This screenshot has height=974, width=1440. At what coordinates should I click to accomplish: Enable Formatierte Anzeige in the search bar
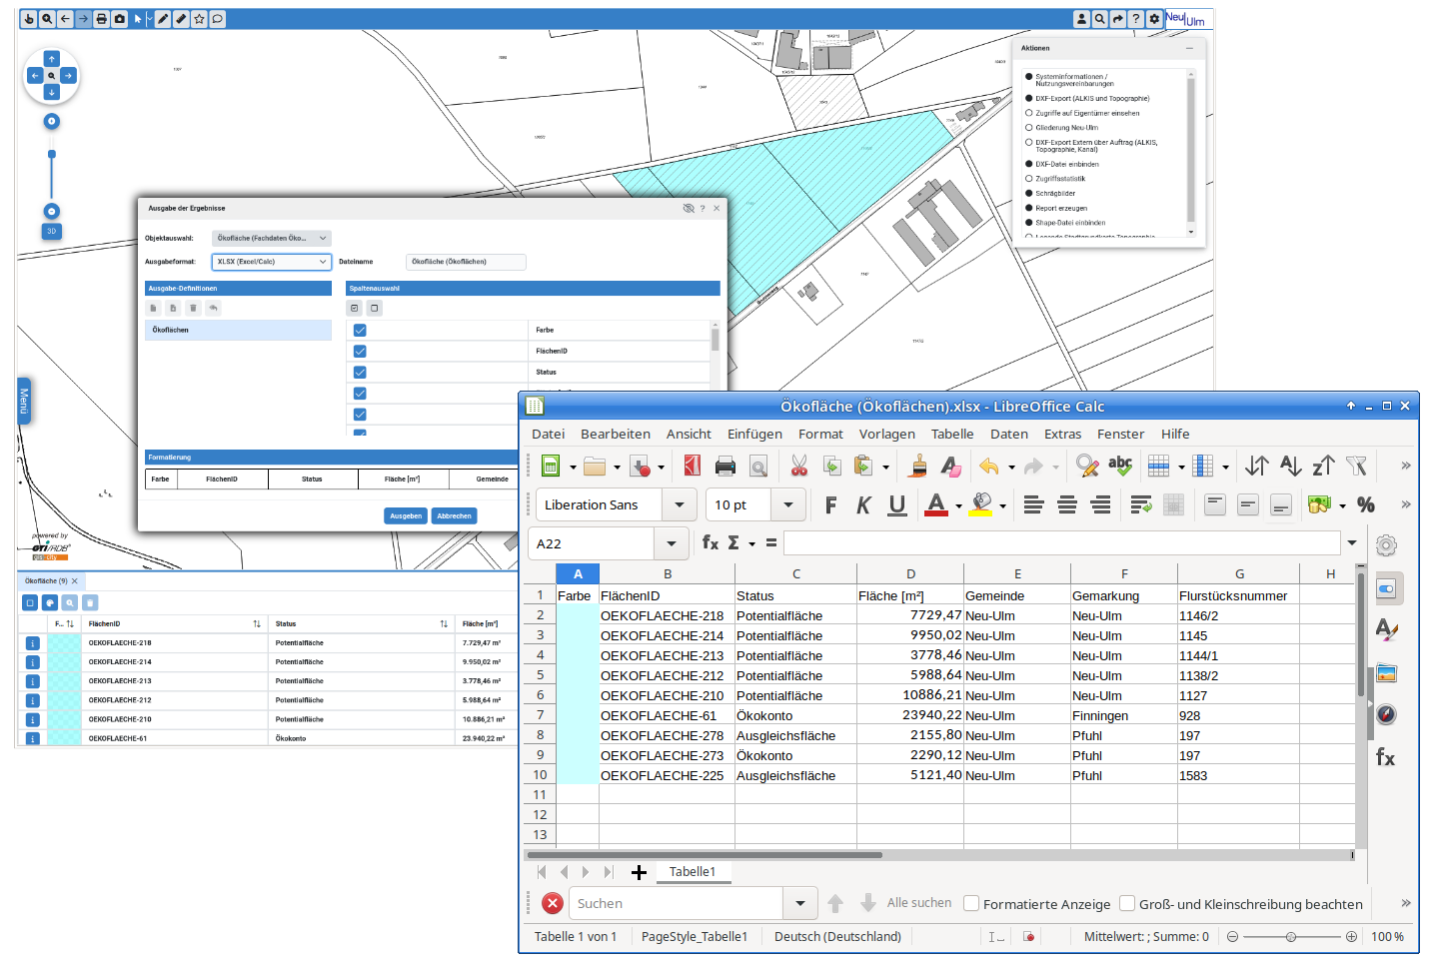pyautogui.click(x=970, y=903)
